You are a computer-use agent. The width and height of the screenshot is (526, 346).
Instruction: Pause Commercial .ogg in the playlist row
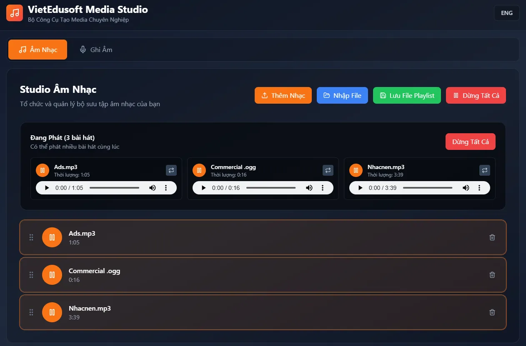52,275
